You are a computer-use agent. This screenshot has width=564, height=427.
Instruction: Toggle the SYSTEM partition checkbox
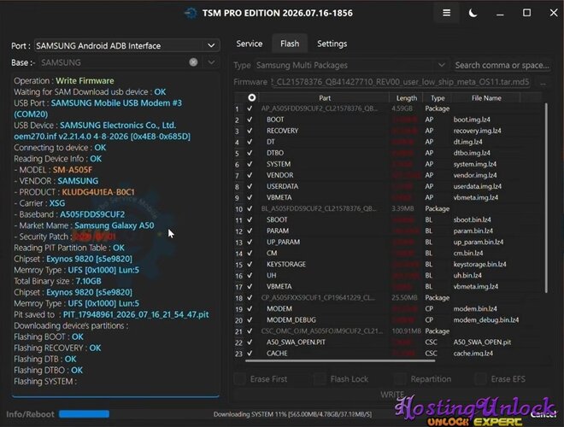coord(250,164)
